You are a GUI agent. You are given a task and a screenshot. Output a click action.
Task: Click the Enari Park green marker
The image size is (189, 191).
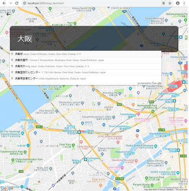73,145
